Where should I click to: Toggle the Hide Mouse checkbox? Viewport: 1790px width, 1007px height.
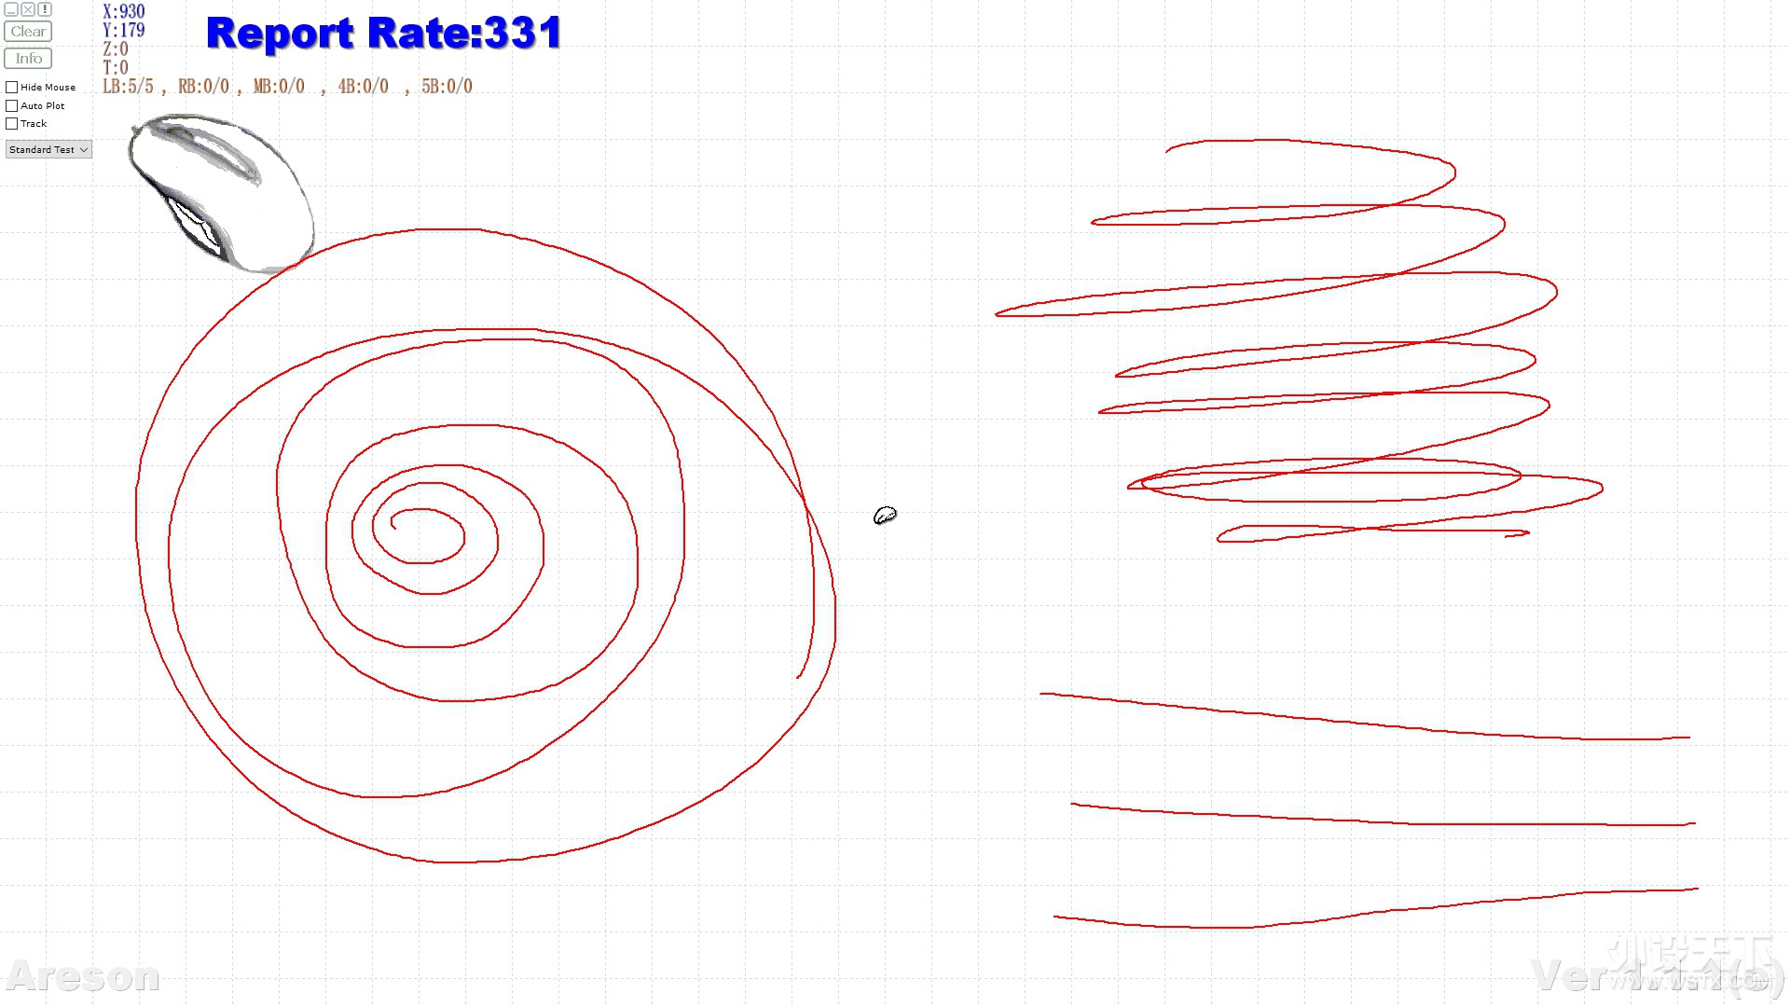[12, 86]
